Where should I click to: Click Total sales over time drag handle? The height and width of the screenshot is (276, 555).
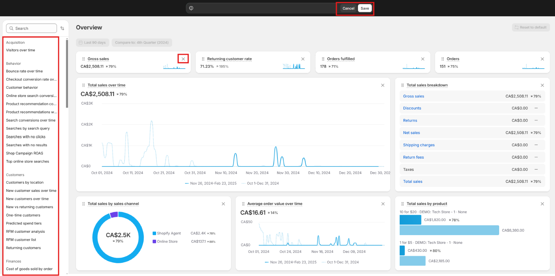pyautogui.click(x=84, y=85)
